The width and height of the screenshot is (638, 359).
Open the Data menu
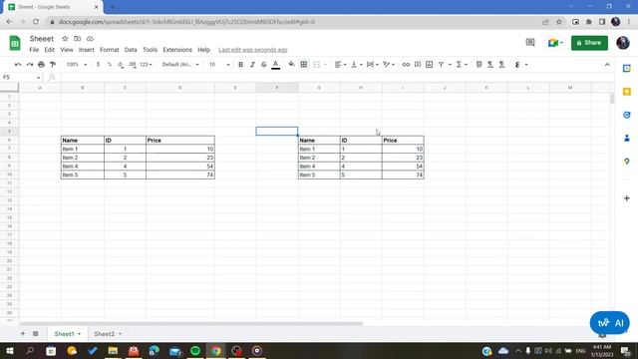click(x=131, y=50)
